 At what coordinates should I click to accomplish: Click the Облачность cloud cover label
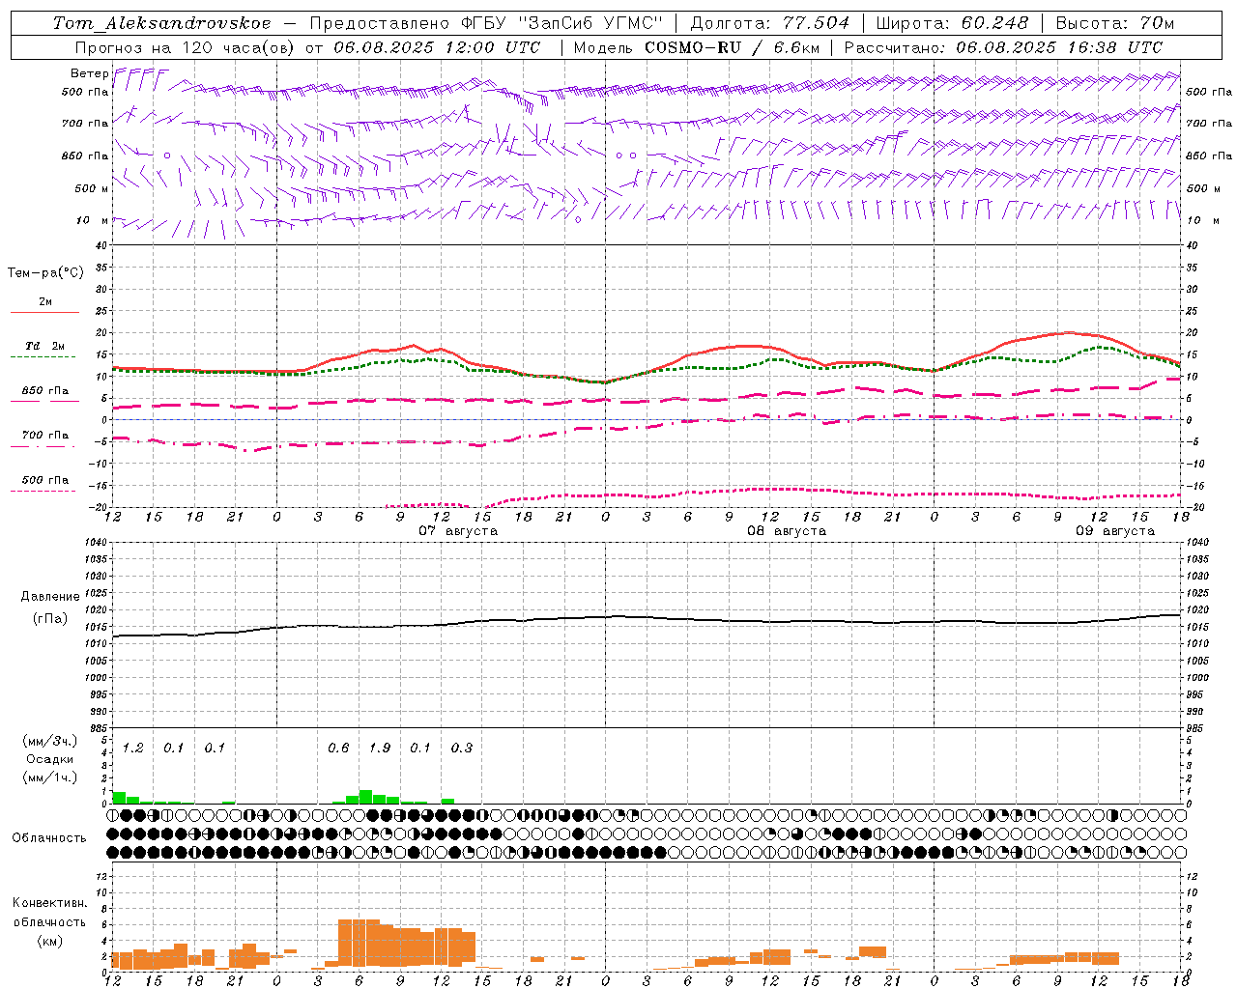pos(49,838)
